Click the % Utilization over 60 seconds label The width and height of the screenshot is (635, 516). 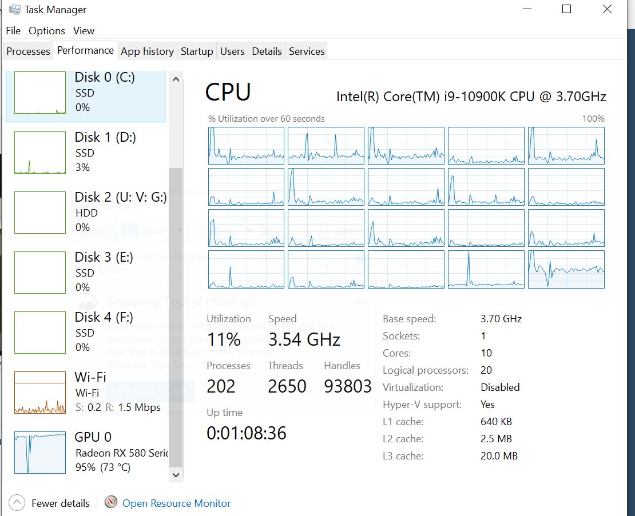(267, 119)
